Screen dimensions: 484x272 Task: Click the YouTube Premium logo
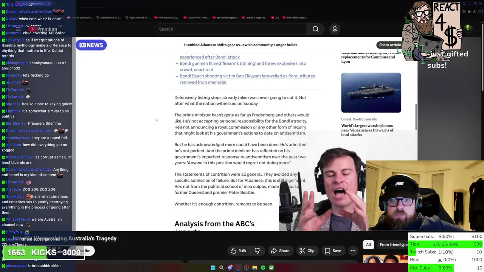(x=43, y=29)
